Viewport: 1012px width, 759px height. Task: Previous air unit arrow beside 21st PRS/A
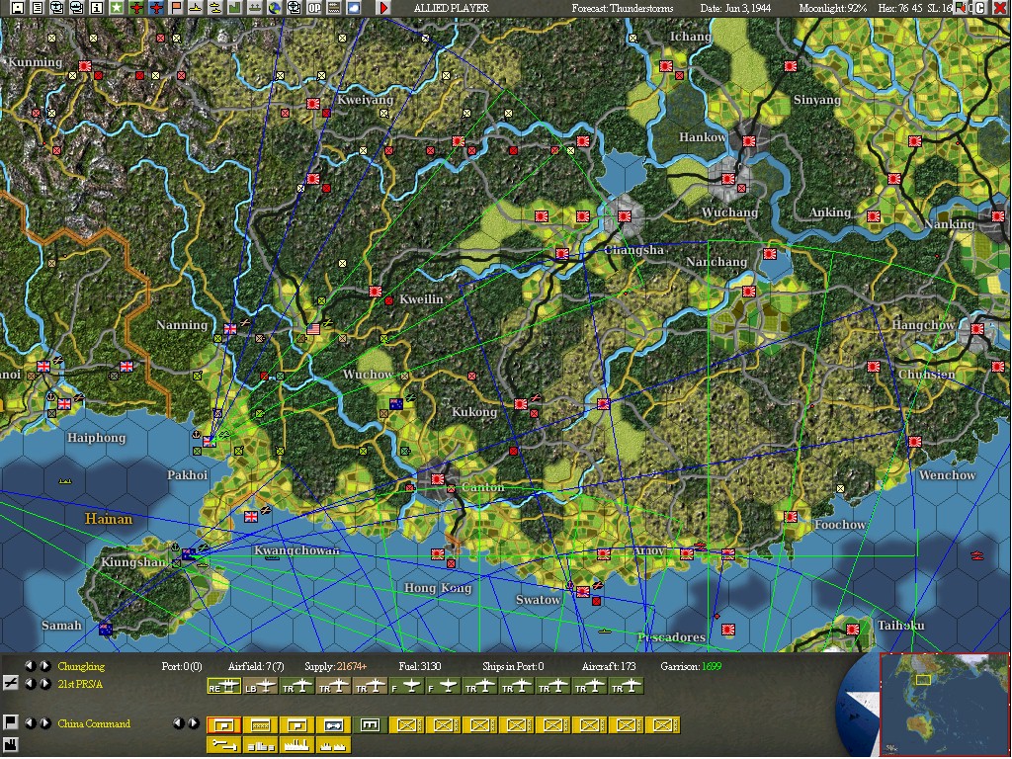(30, 684)
